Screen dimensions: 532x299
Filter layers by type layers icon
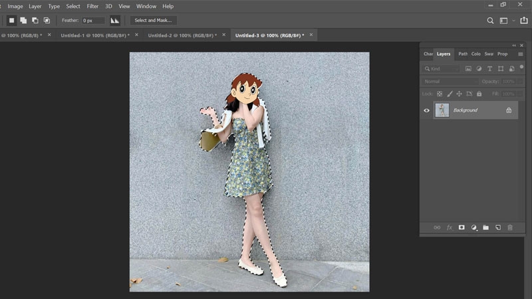[x=489, y=69]
